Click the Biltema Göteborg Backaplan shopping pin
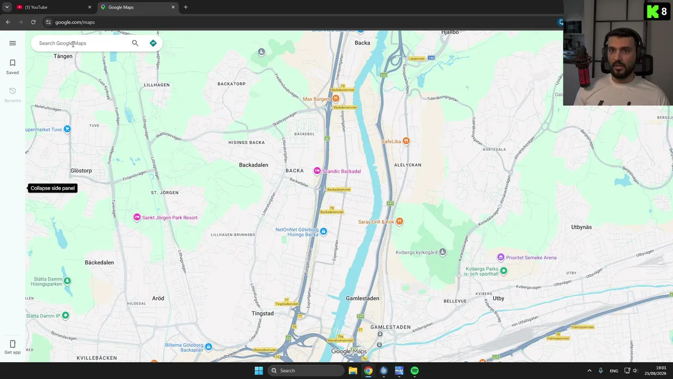Screen dimensions: 673x379 click(209, 346)
